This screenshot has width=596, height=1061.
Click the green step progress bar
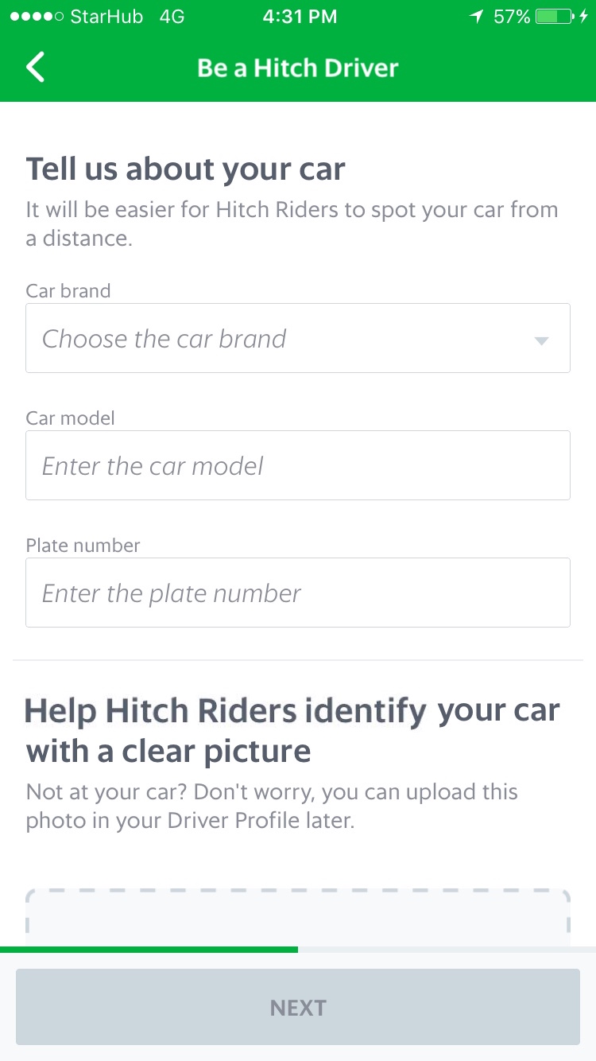coord(149,949)
